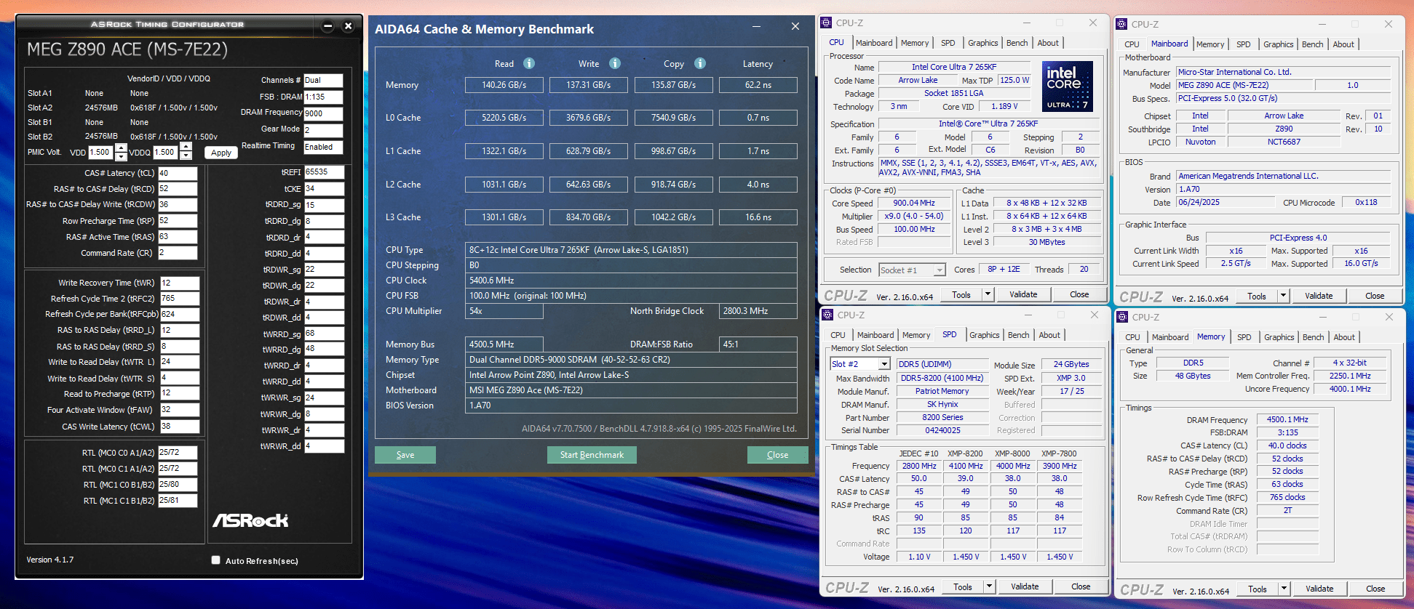Click the L1 Cache Write result 628.79 GB/s
The height and width of the screenshot is (609, 1414).
pos(588,151)
